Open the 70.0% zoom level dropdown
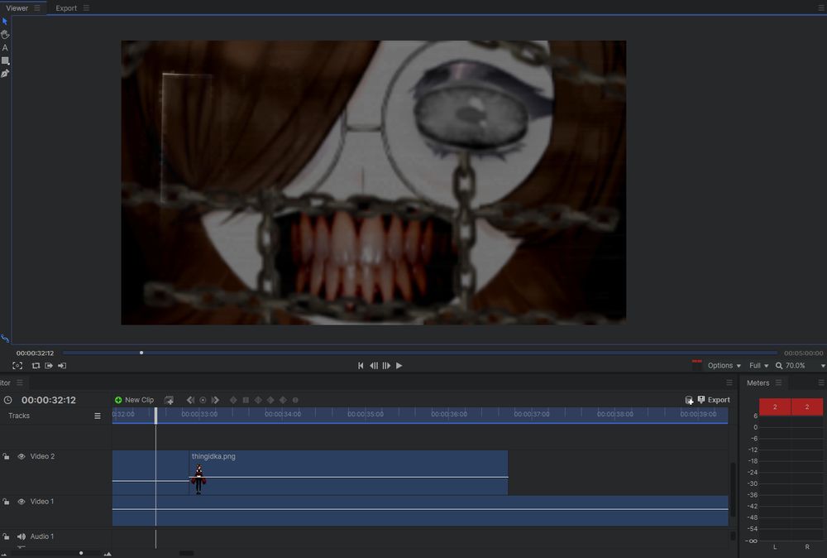Viewport: 827px width, 558px height. pos(796,365)
